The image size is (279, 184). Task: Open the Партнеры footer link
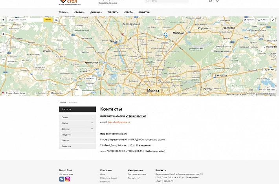point(105,182)
